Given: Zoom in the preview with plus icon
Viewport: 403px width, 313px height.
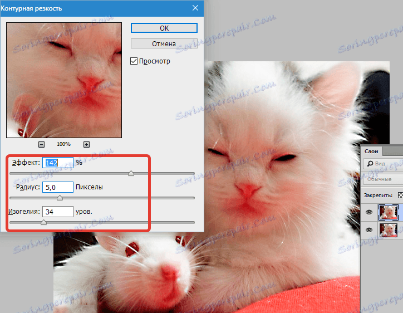Looking at the screenshot, I should coord(86,145).
